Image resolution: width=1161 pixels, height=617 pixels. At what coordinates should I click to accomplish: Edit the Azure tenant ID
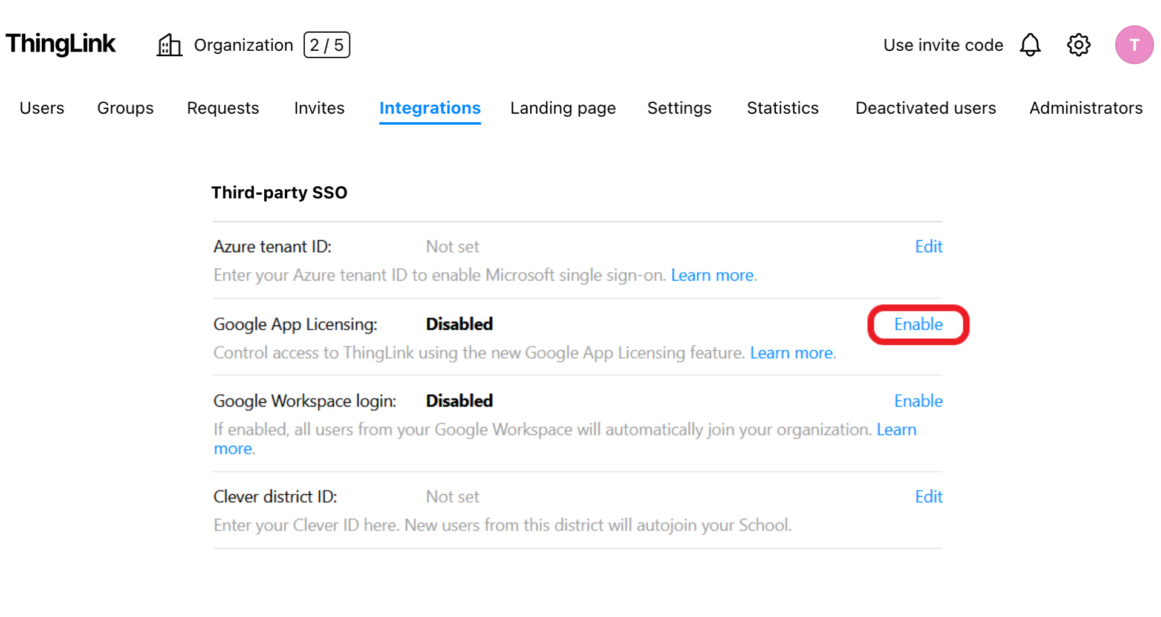(929, 246)
